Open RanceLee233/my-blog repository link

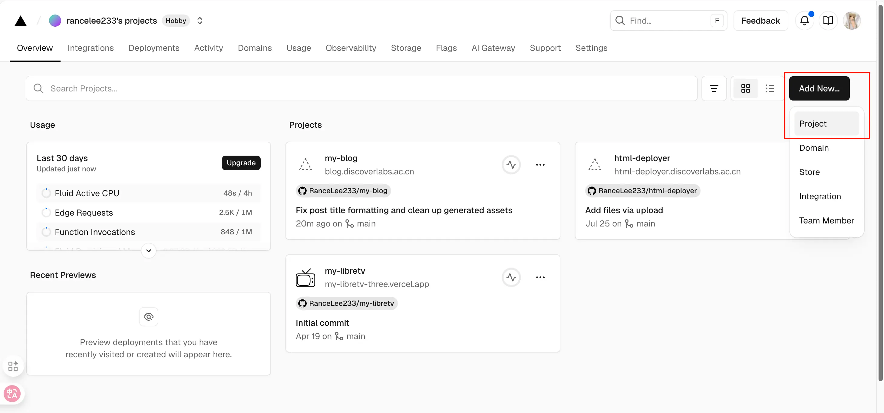[x=343, y=190]
